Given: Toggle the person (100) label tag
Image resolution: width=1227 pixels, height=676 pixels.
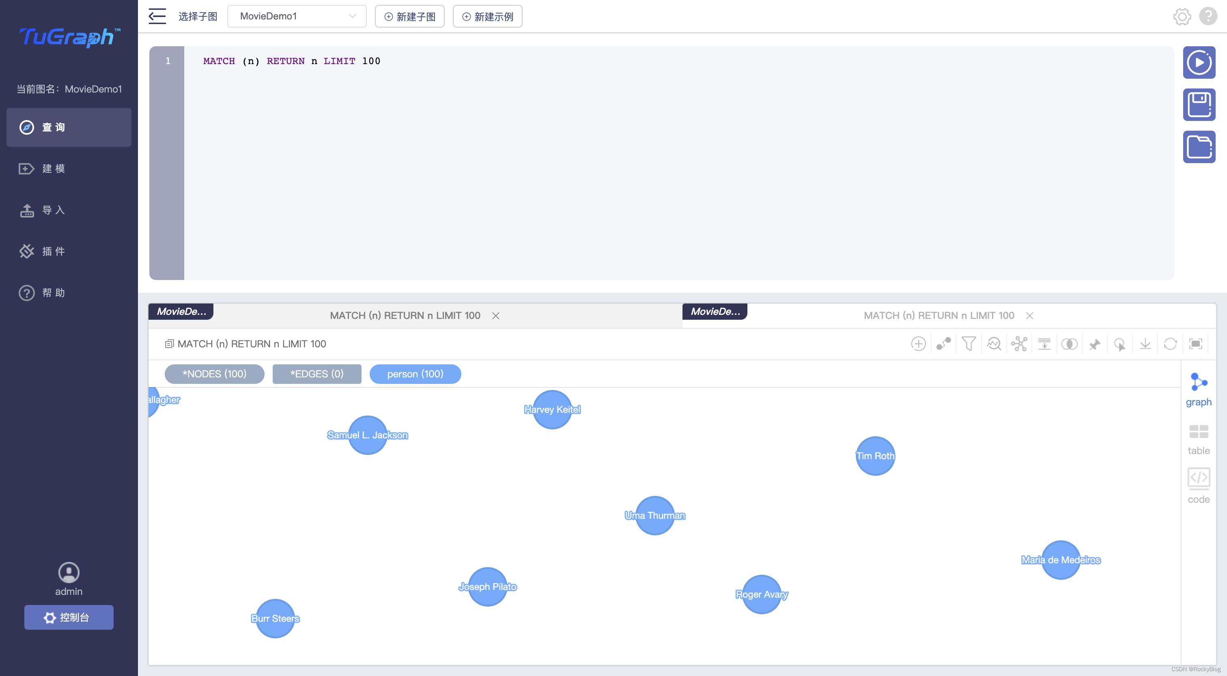Looking at the screenshot, I should point(415,374).
